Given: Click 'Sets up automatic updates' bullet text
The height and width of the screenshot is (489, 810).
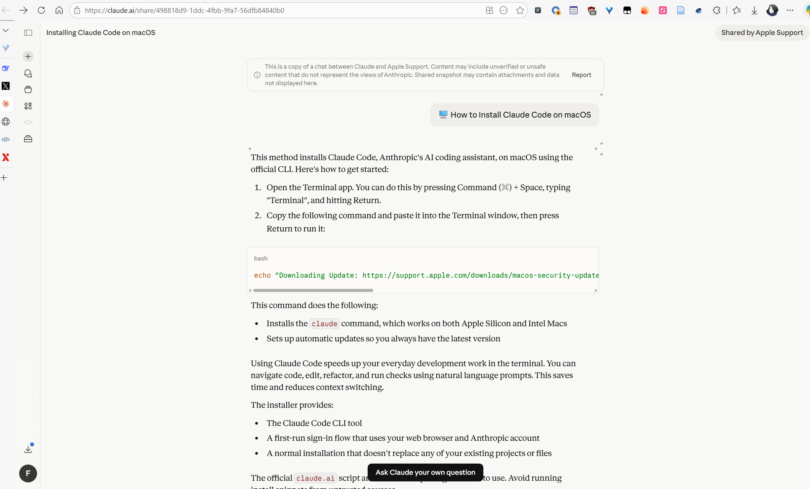Looking at the screenshot, I should click(383, 338).
